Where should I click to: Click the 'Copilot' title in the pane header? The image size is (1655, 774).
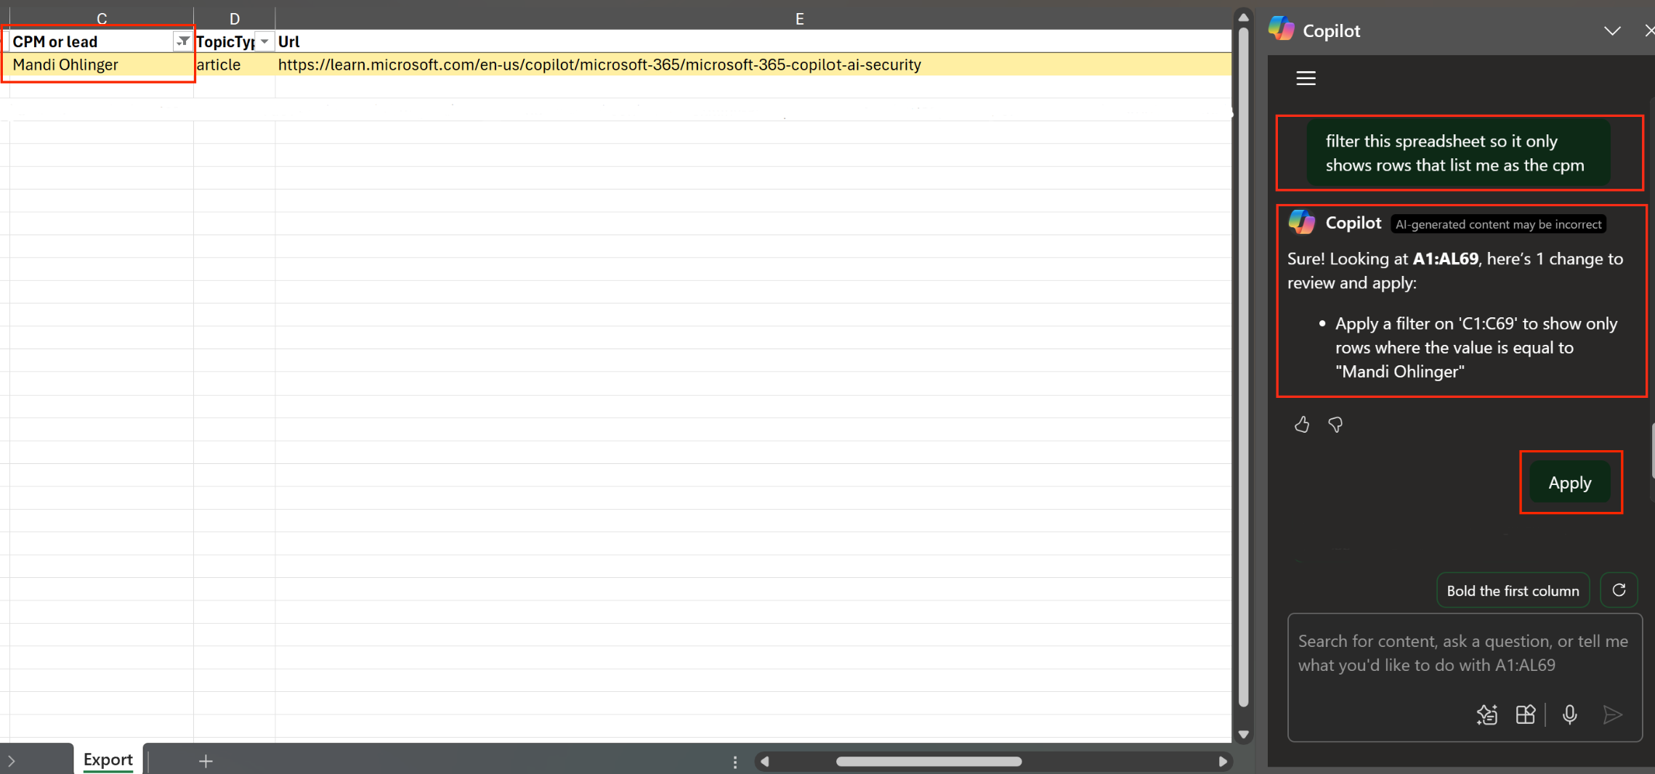(x=1331, y=30)
